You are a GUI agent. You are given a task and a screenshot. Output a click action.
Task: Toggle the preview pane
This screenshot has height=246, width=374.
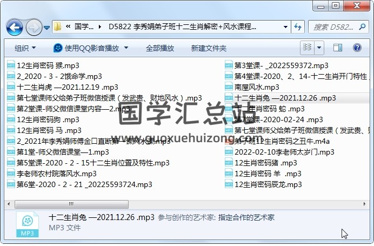pos(337,48)
